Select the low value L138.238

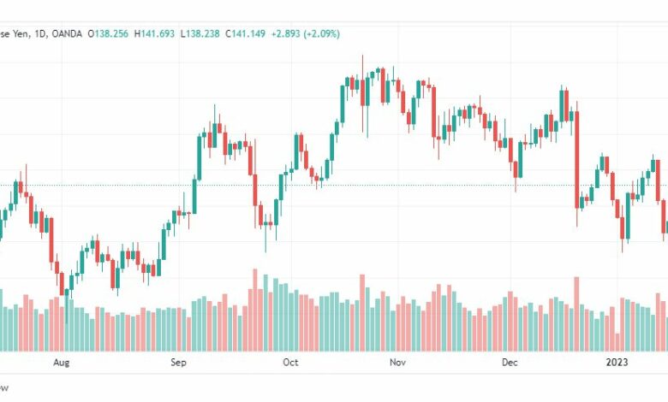click(x=200, y=33)
